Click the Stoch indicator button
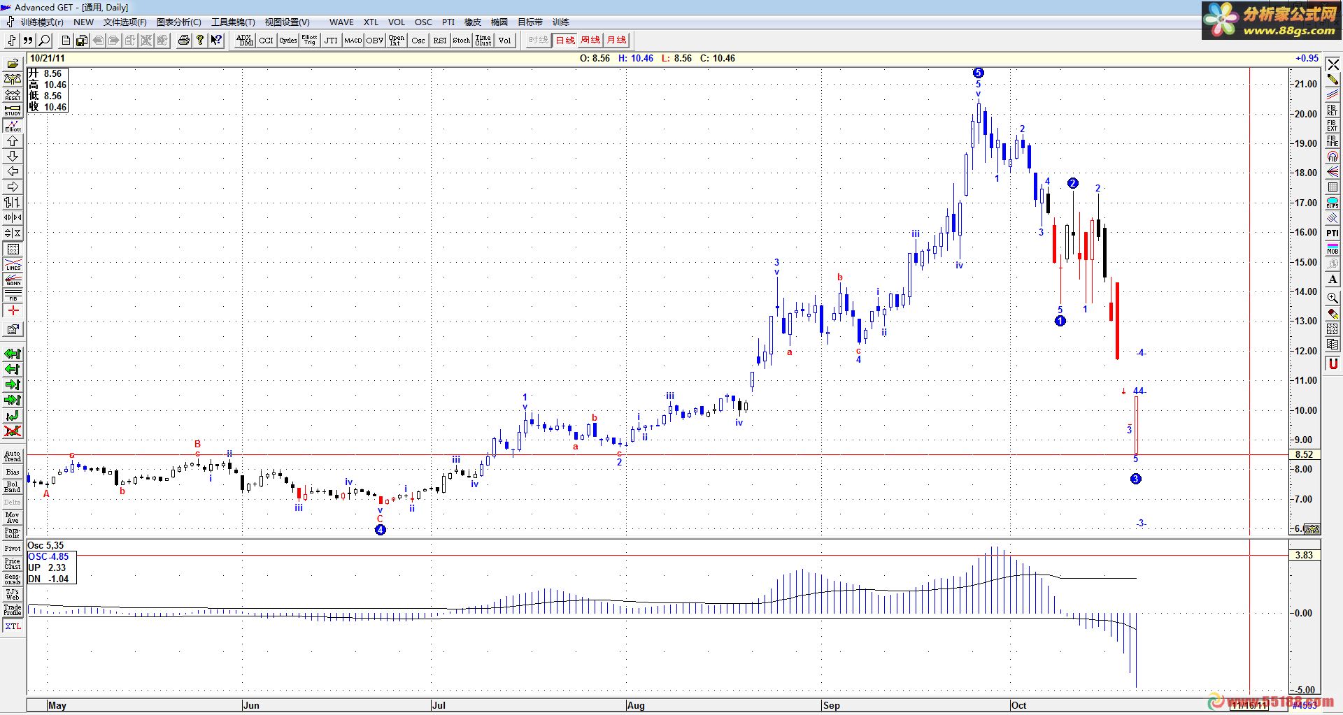This screenshot has height=715, width=1343. click(462, 41)
